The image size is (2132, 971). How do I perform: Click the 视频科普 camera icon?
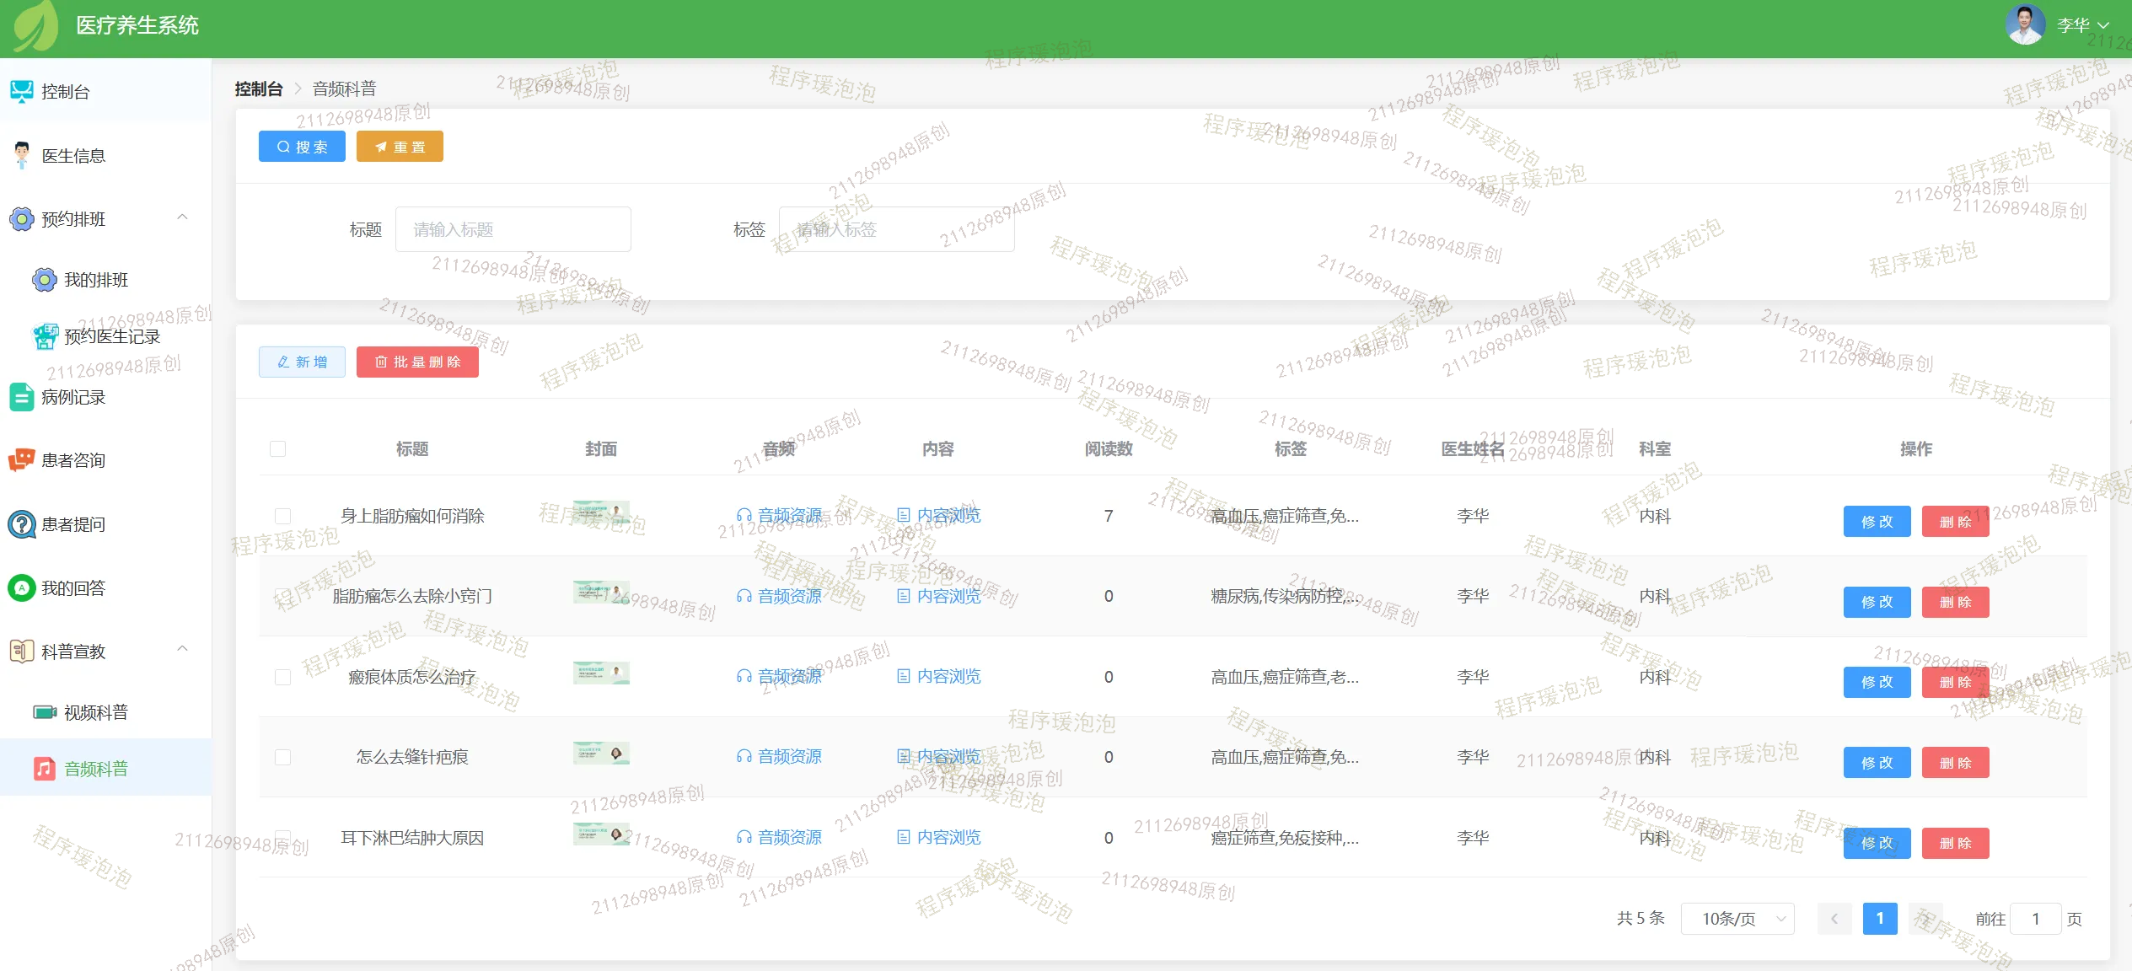tap(45, 712)
